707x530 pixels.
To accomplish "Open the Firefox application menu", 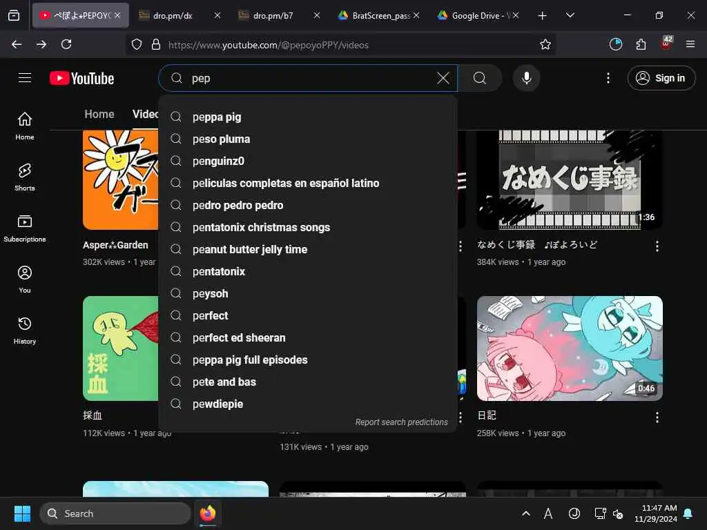I will (x=690, y=44).
